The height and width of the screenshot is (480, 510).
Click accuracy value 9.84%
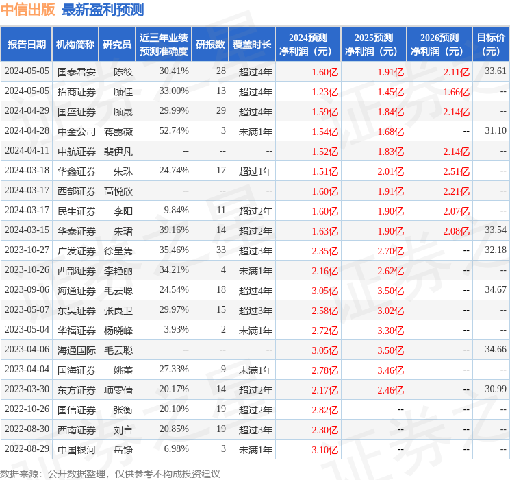pyautogui.click(x=177, y=210)
